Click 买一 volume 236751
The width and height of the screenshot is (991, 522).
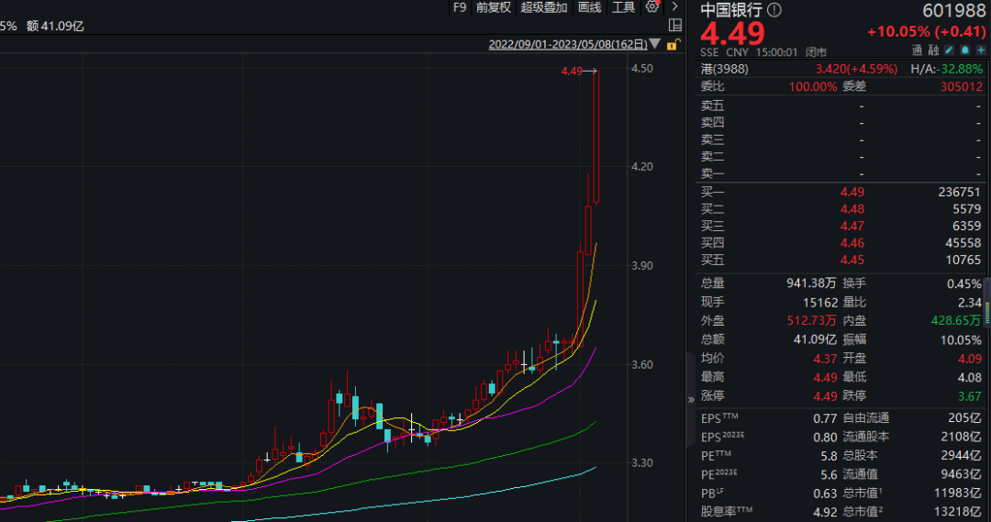click(x=960, y=192)
